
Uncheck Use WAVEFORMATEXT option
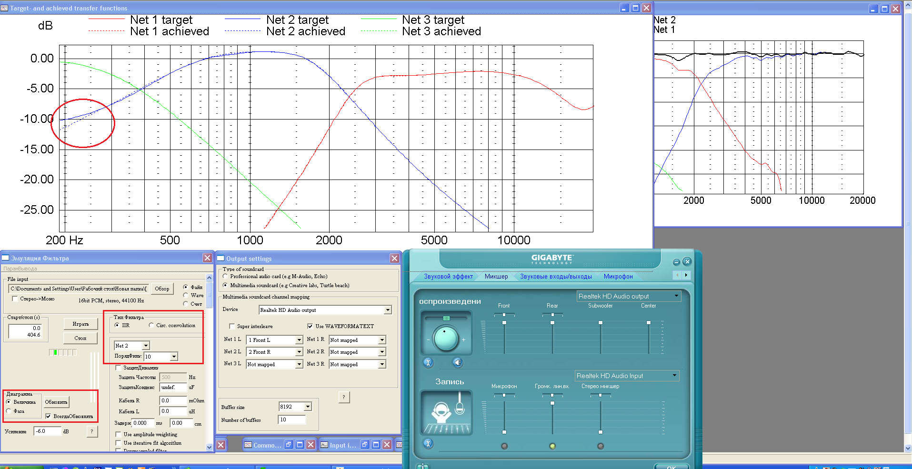(x=310, y=326)
